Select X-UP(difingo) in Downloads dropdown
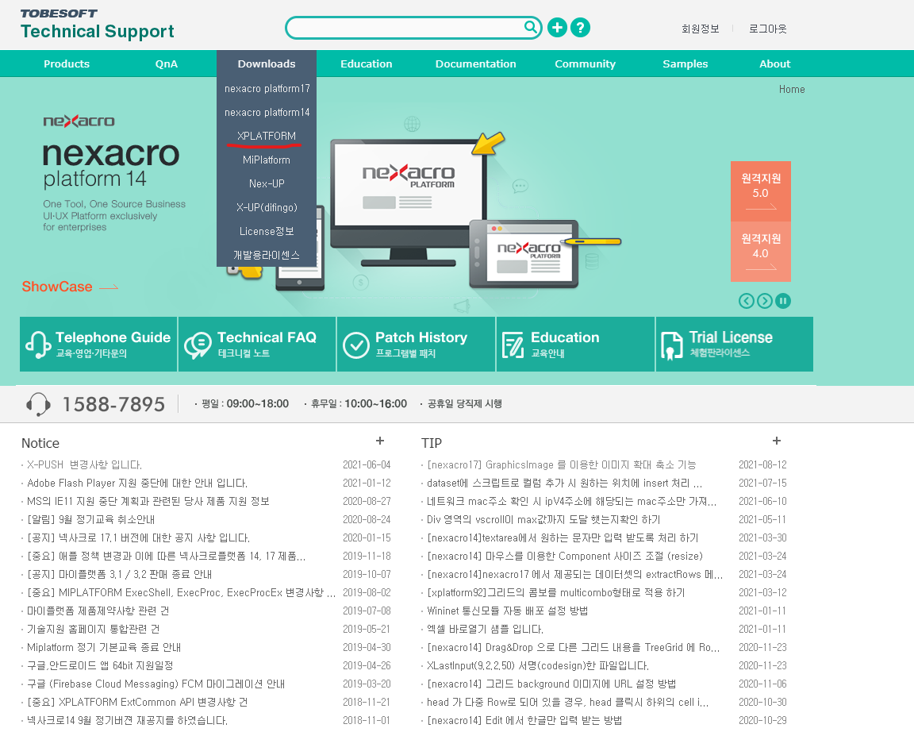The height and width of the screenshot is (732, 914). [x=267, y=208]
